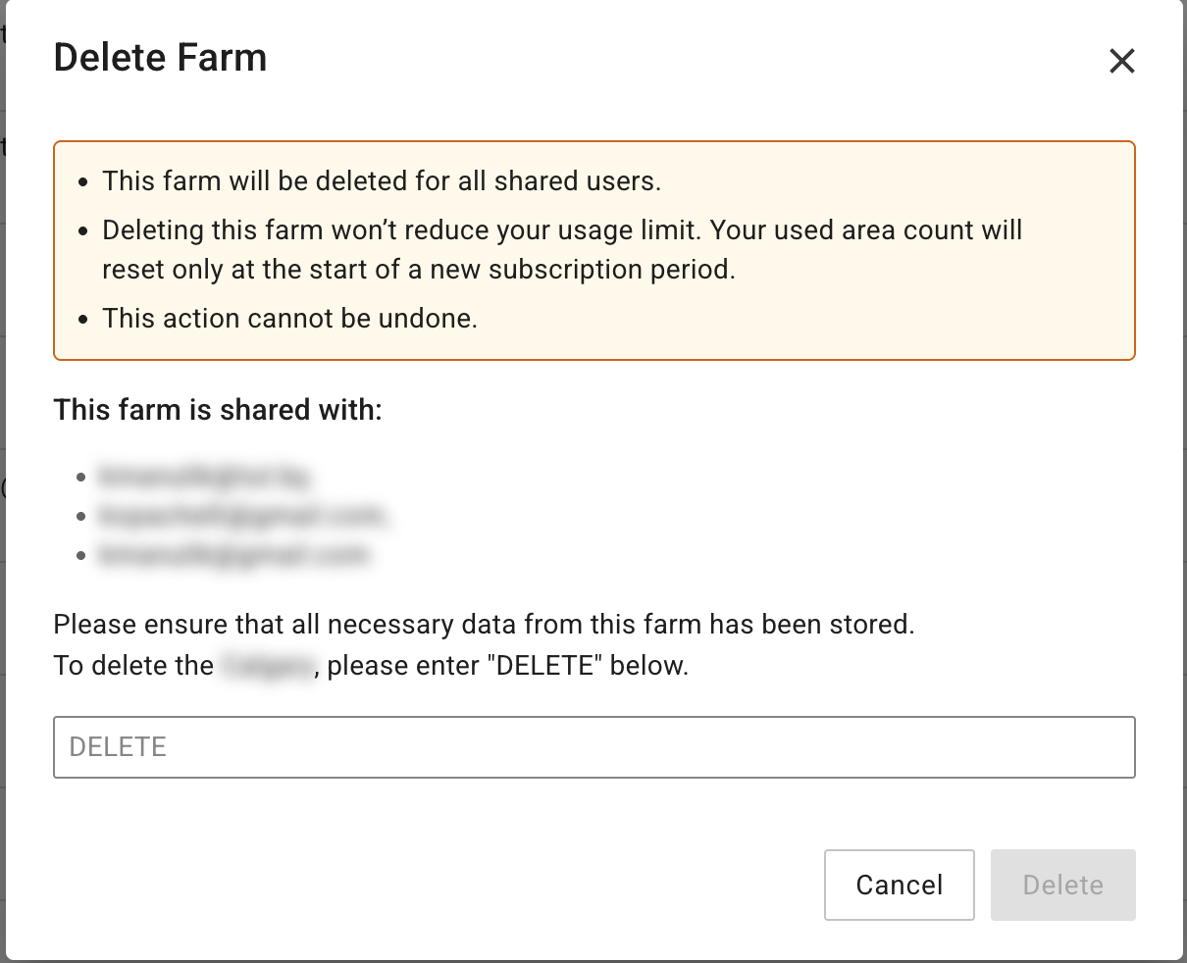Click the 'Please ensure that all necessary data' text
Viewport: 1187px width, 963px height.
click(x=484, y=625)
